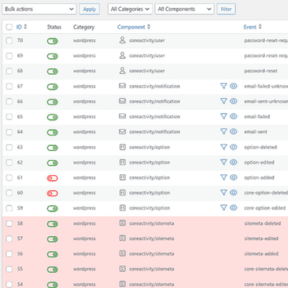Click 'coreactivity/option' text in row 60
This screenshot has height=288, width=288.
click(150, 193)
